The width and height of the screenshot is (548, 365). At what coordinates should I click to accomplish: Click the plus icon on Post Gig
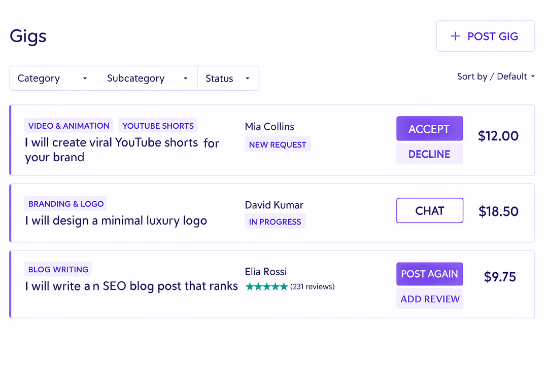click(455, 36)
